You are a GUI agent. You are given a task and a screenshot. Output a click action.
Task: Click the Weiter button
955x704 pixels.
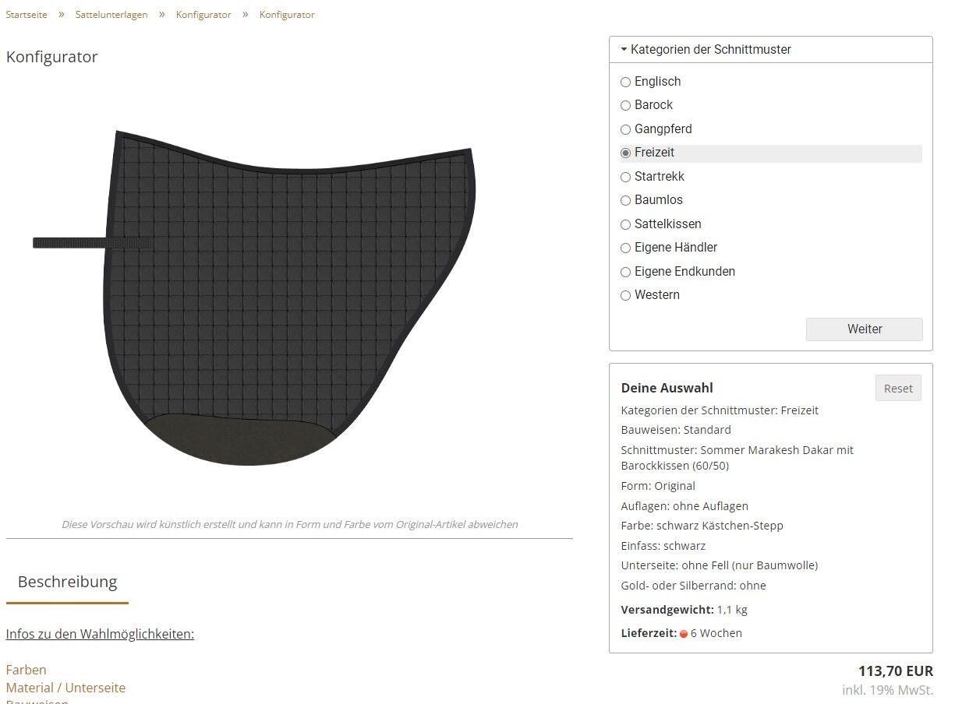[x=864, y=329]
